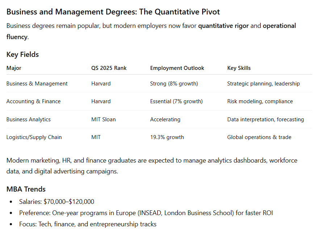
Task: Click the 19.3% growth cell
Action: click(x=167, y=137)
